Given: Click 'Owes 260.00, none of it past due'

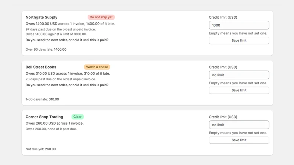Looking at the screenshot, I should tap(51, 129).
